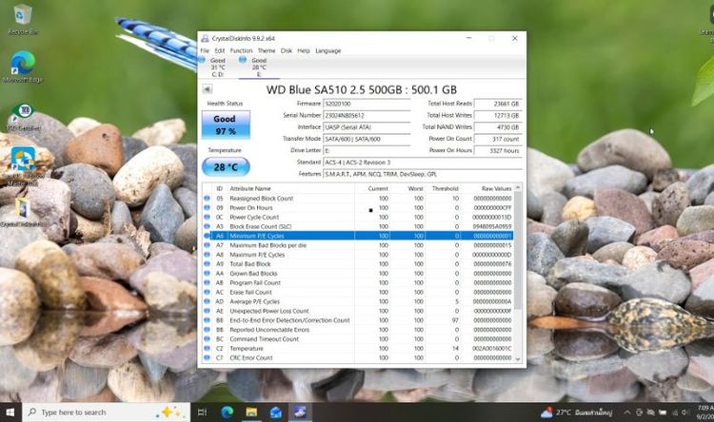The image size is (714, 422).
Task: Click the Features S.M.A.R.T. field
Action: click(422, 174)
